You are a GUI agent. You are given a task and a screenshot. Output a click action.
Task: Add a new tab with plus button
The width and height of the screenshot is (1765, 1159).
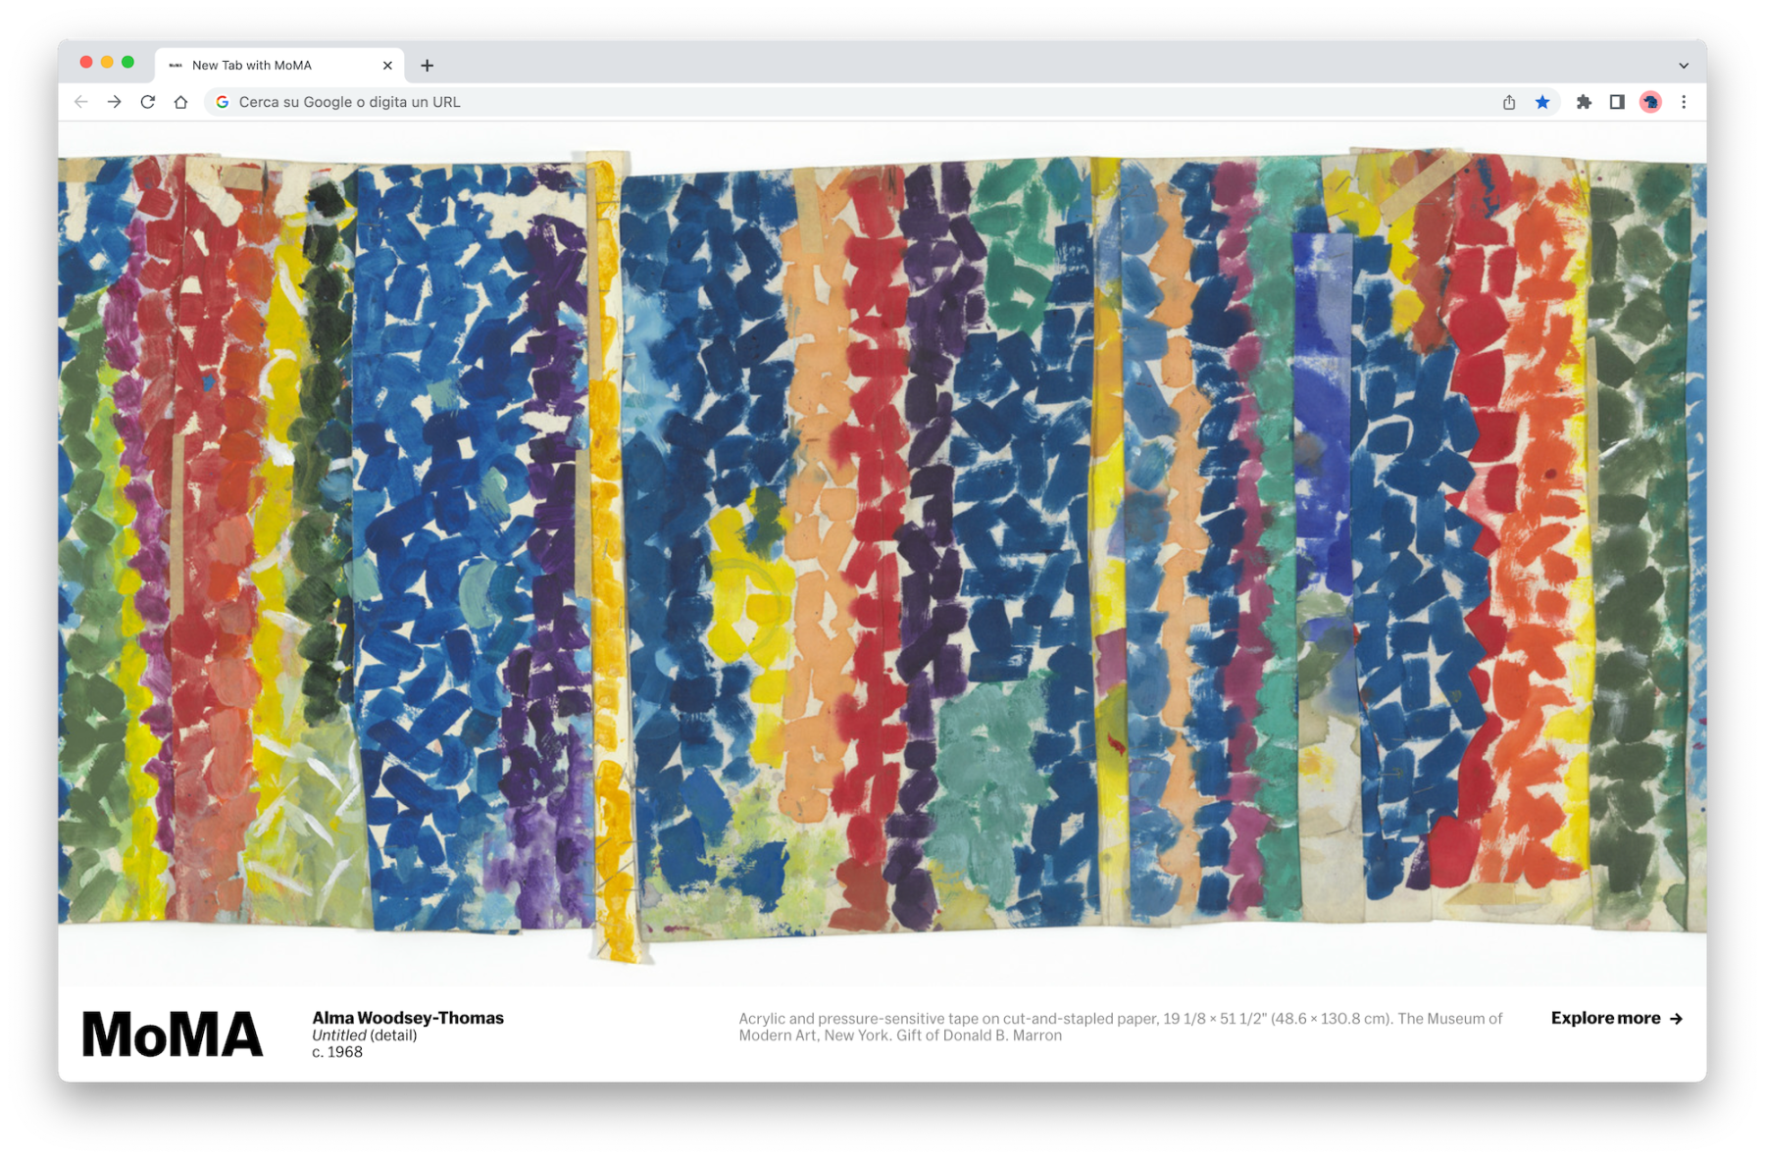428,66
